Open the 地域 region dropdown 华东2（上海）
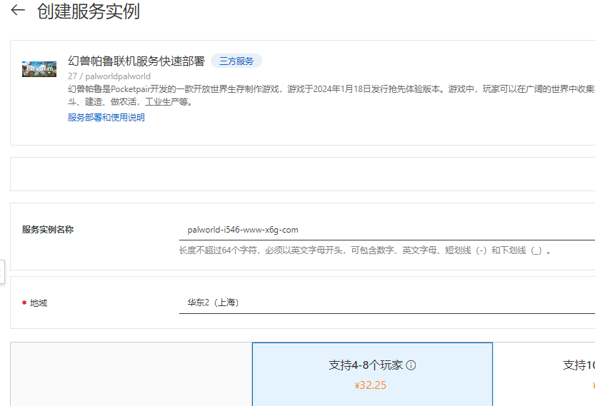The image size is (595, 406). 386,303
